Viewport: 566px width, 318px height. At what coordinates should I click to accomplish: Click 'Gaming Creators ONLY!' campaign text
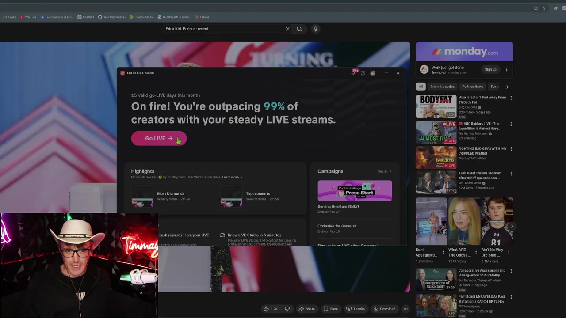(x=338, y=207)
